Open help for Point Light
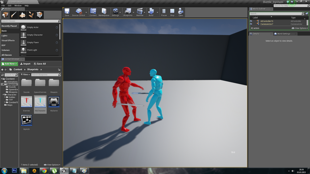Image resolution: width=310 pixels, height=174 pixels. (57, 50)
